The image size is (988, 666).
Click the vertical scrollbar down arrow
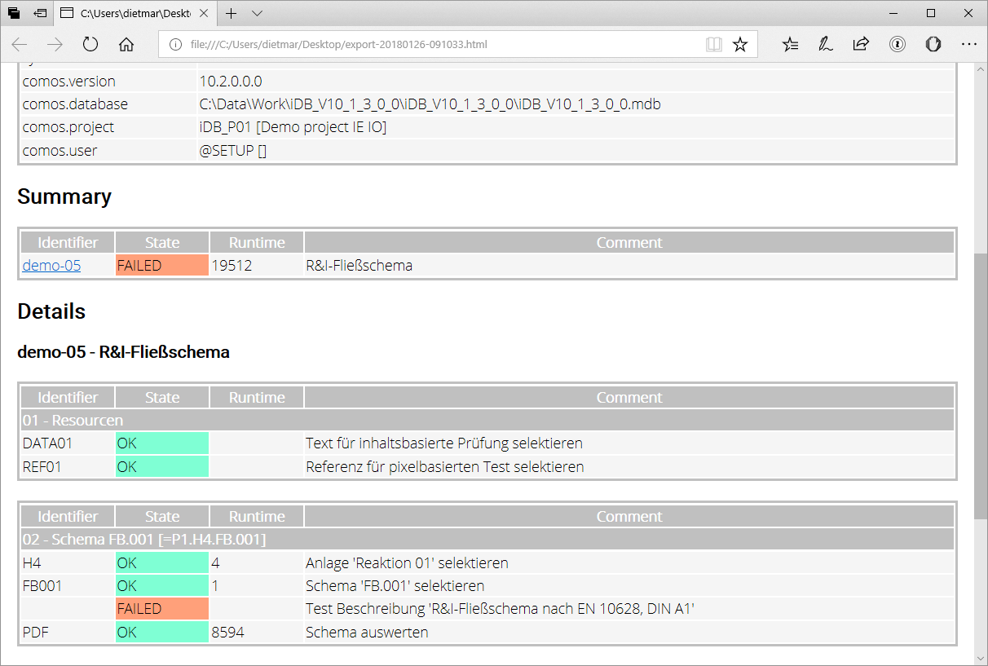click(981, 657)
